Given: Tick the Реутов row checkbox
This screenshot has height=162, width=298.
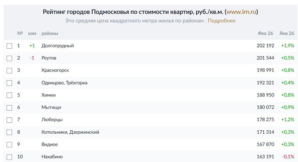Looking at the screenshot, I should tap(9, 58).
